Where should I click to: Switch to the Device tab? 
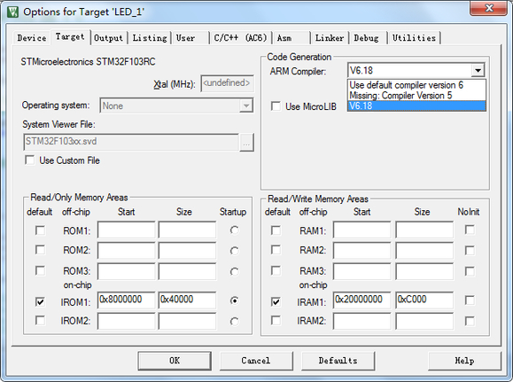coord(32,38)
